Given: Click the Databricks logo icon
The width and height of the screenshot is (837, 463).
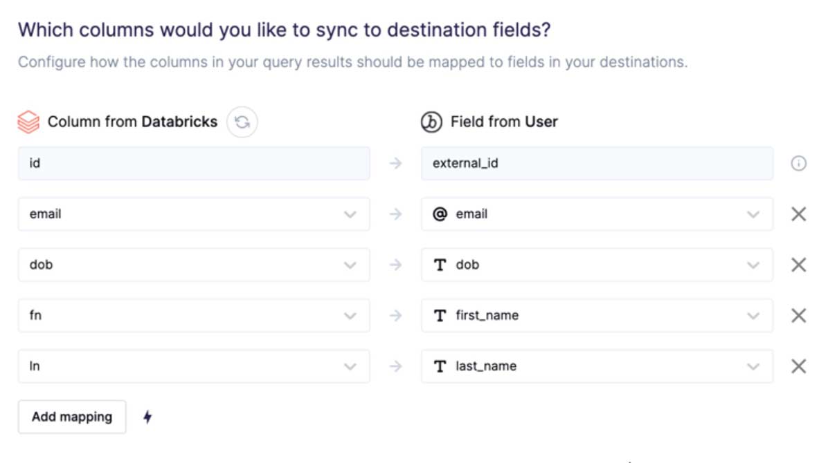Looking at the screenshot, I should (28, 122).
